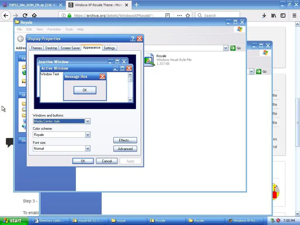Open Firefox home page

34,16
